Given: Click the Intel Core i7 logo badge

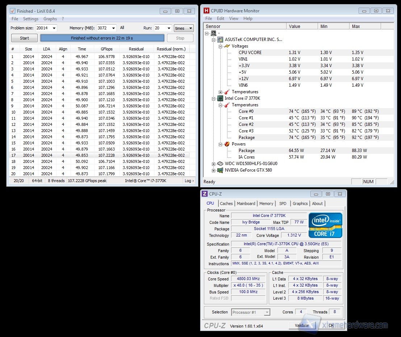Looking at the screenshot, I should [325, 225].
